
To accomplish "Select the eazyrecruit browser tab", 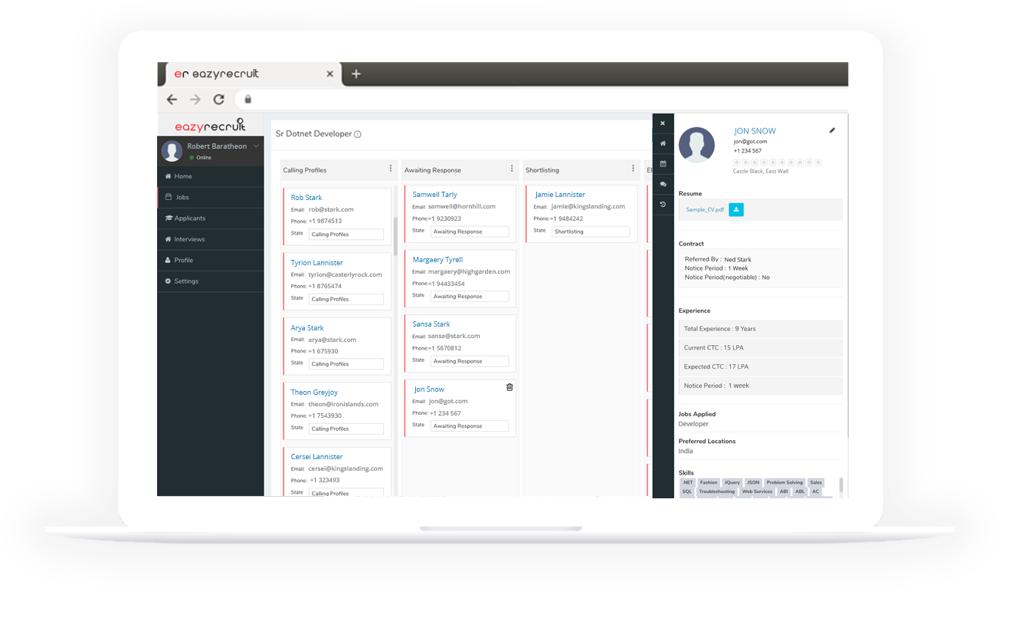I will tap(254, 74).
